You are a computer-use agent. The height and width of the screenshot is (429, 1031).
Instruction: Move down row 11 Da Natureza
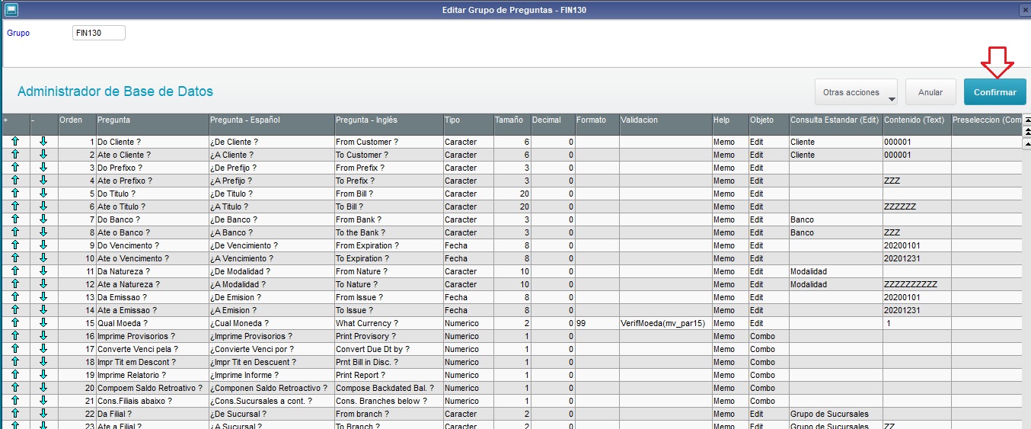point(43,271)
